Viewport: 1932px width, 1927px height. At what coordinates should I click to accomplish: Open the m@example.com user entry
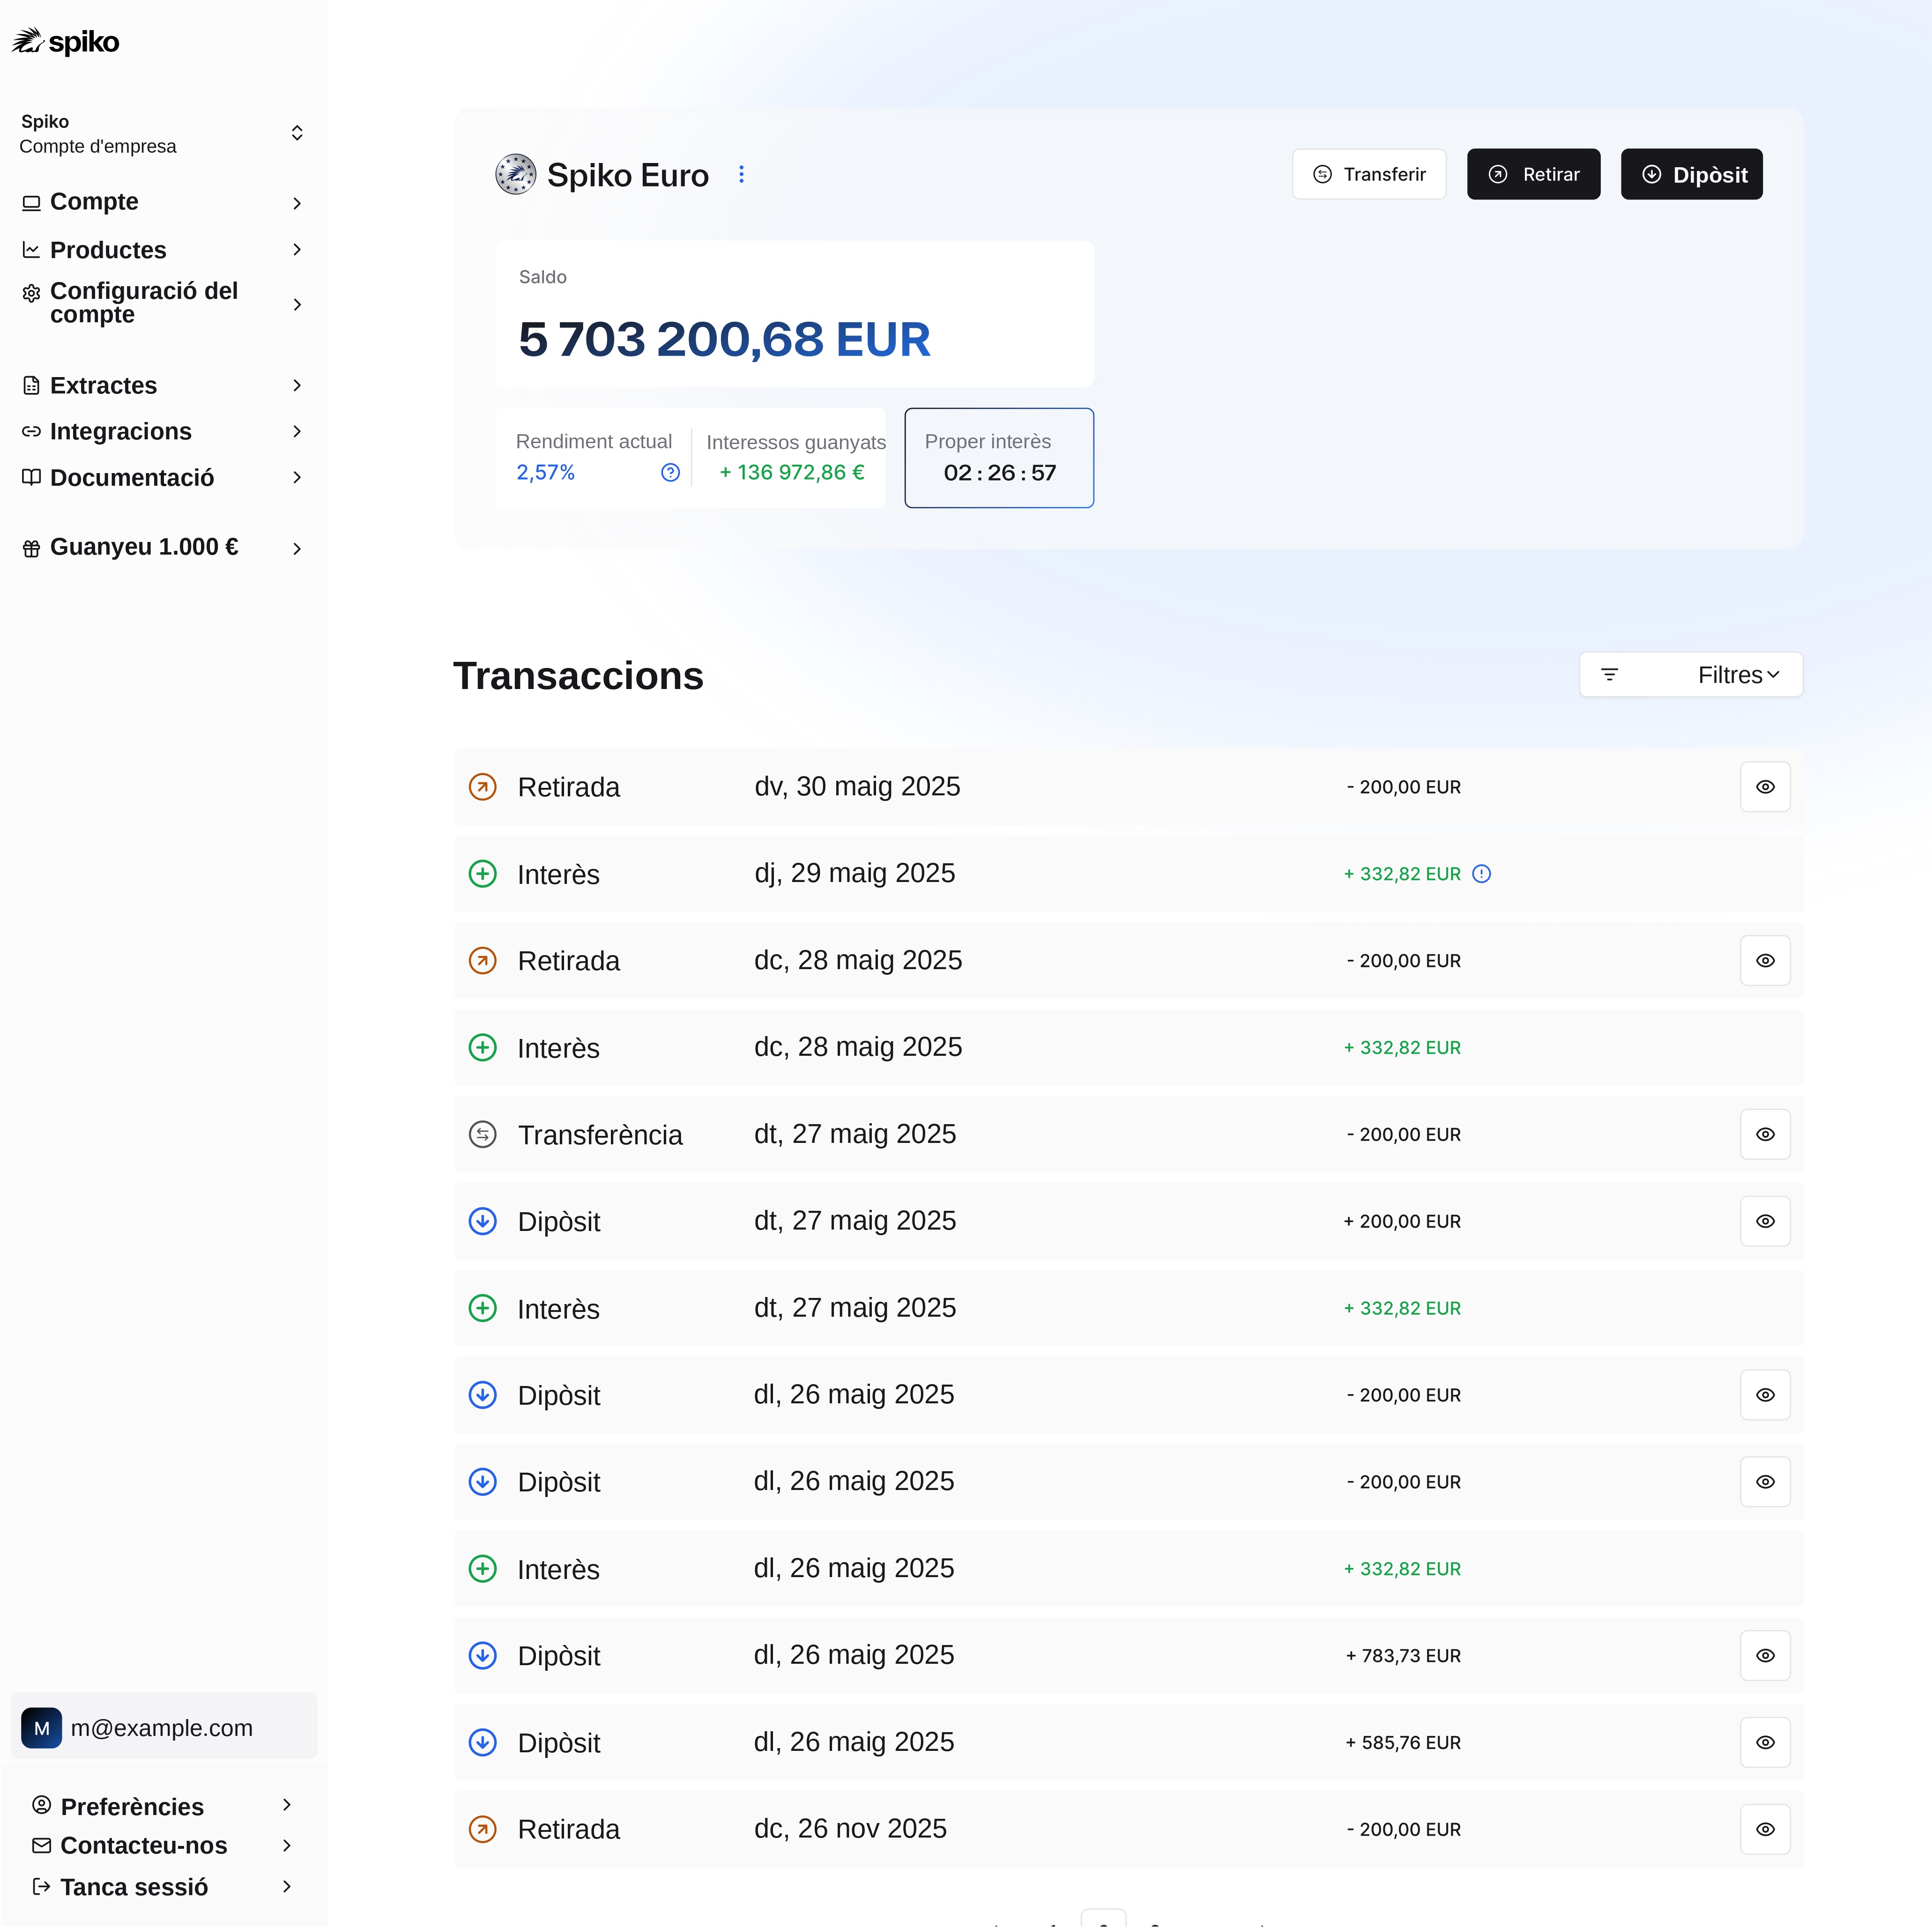coord(164,1727)
